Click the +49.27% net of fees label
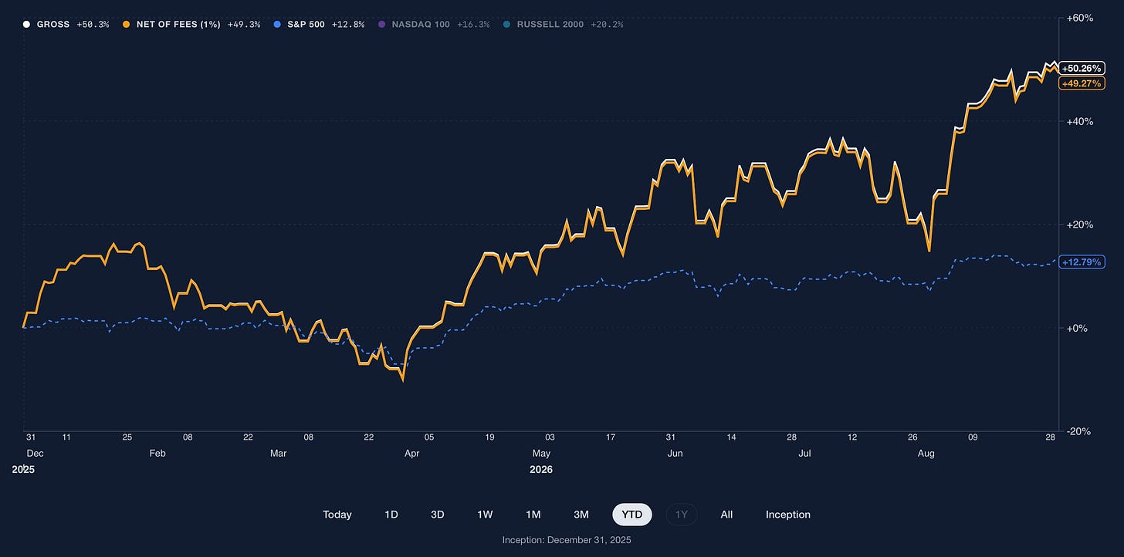Image resolution: width=1124 pixels, height=557 pixels. click(x=1082, y=83)
